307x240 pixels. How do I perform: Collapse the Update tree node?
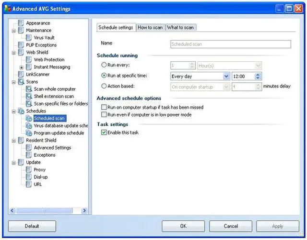point(14,163)
